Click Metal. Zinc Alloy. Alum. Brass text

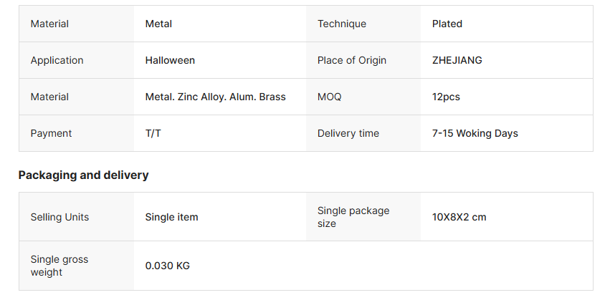215,97
